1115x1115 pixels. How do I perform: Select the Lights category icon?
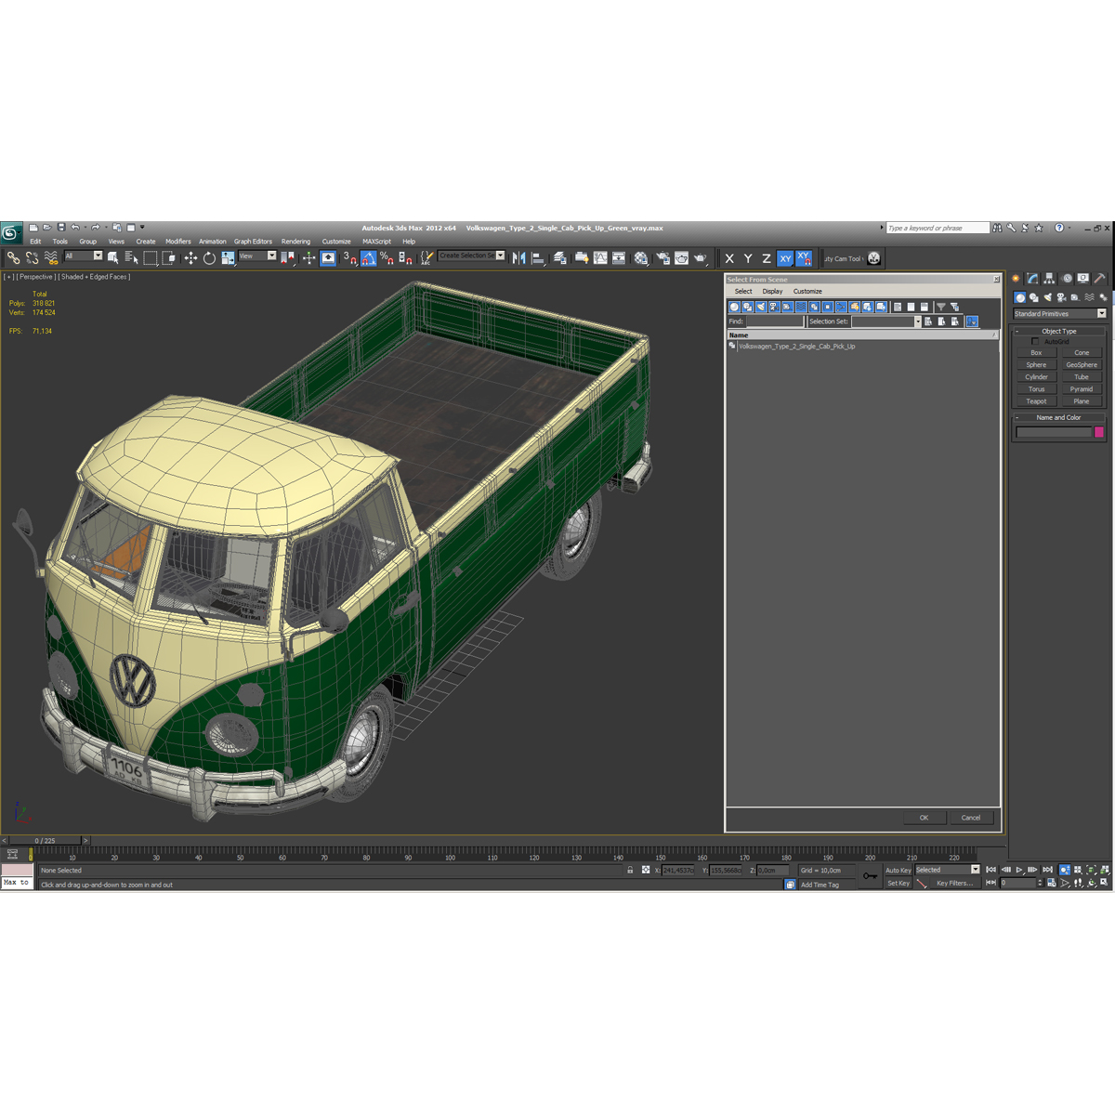coord(1047,297)
